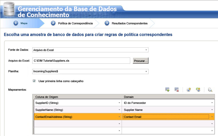218x136 pixels.
Task: Click the 'Mapeamentos:' label
Action: pos(17,90)
